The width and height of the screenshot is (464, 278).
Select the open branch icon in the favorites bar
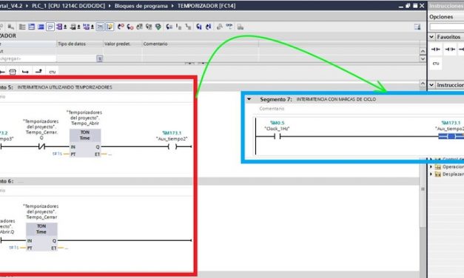coord(25,72)
